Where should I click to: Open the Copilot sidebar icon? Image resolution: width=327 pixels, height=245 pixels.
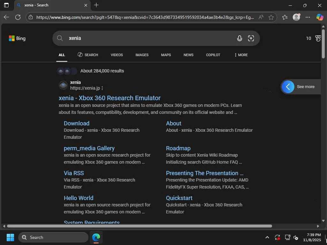[320, 17]
